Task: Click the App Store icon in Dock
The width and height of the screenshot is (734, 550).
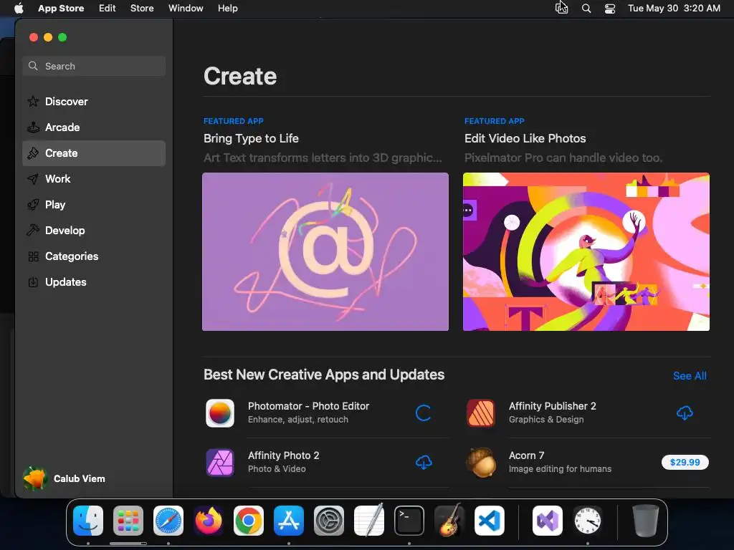Action: [289, 521]
